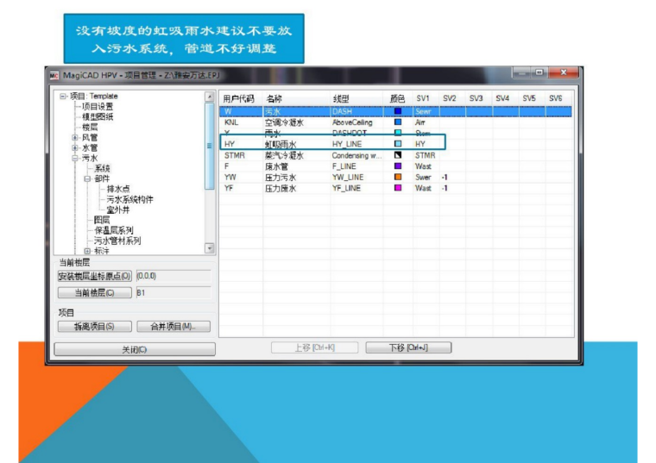The image size is (656, 463).
Task: Collapse the 污水 tree node
Action: pyautogui.click(x=75, y=159)
